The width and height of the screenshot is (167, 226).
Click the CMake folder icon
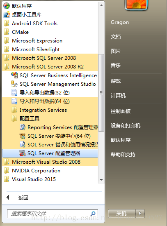(6, 32)
